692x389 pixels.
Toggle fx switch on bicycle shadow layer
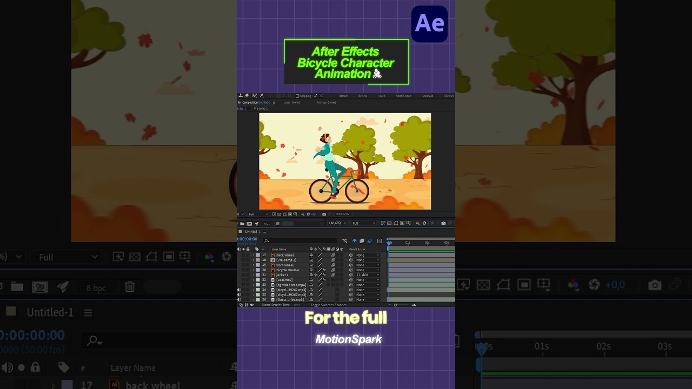coord(324,270)
